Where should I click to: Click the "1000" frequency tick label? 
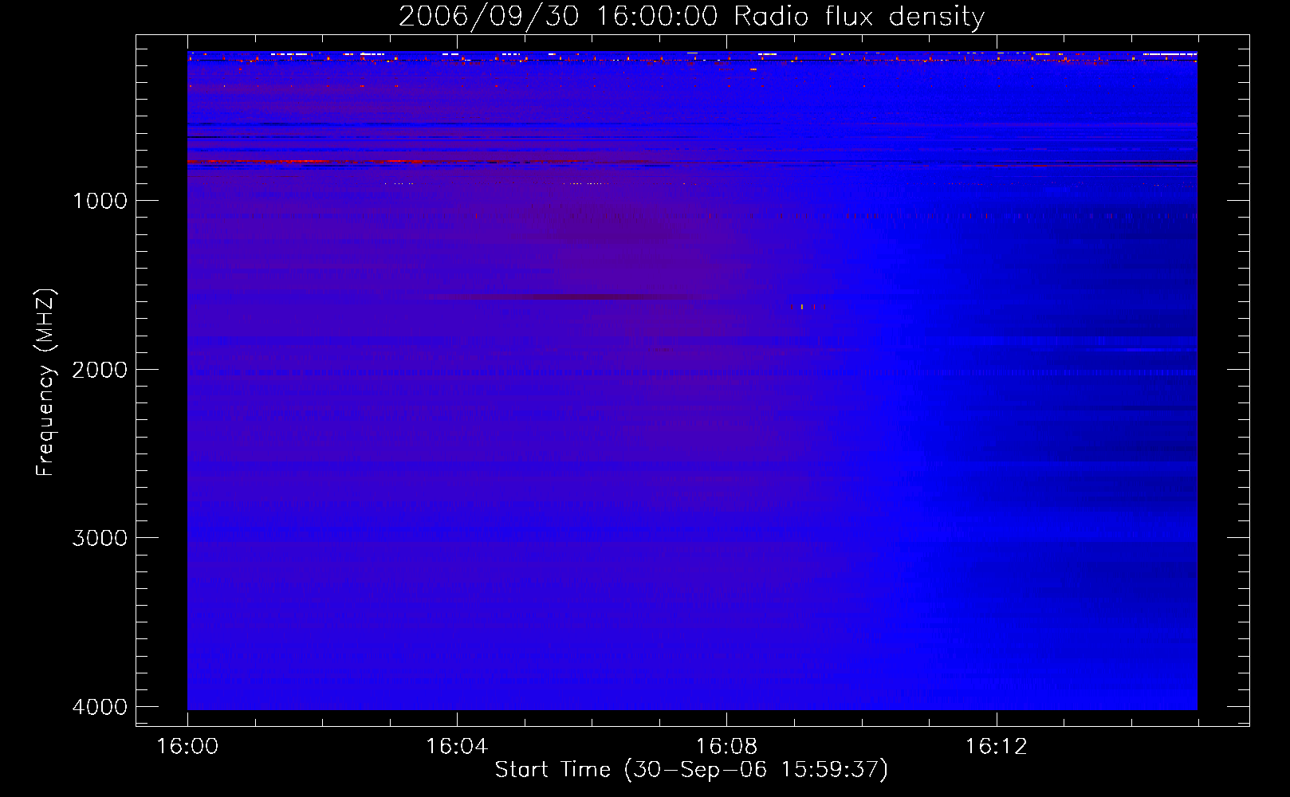(x=100, y=201)
